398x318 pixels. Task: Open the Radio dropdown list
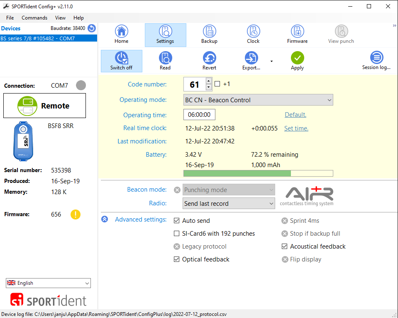[x=229, y=203]
